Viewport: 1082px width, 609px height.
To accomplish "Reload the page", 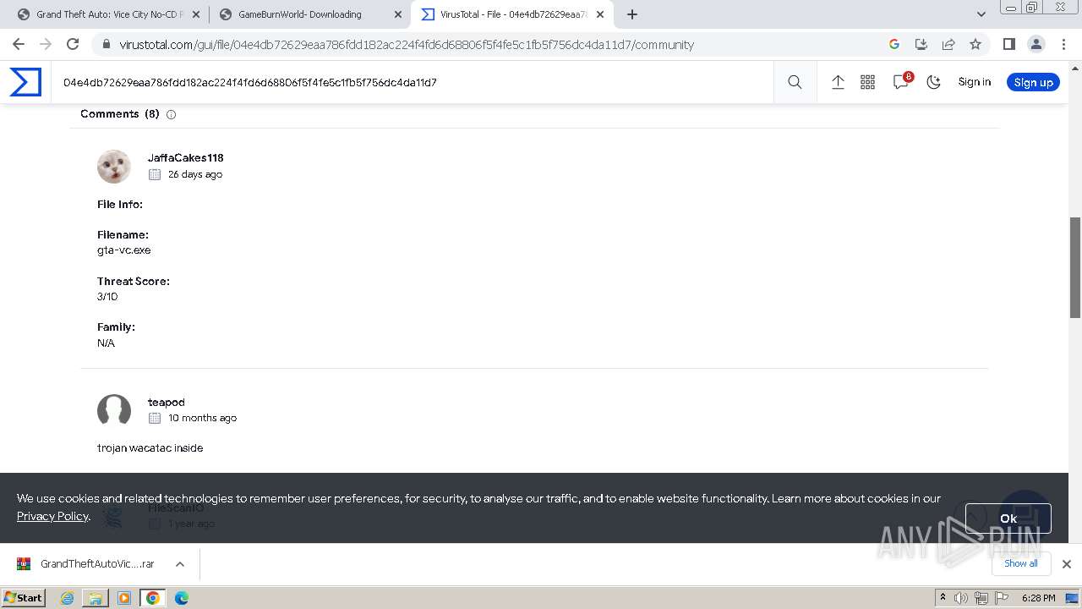I will point(73,44).
